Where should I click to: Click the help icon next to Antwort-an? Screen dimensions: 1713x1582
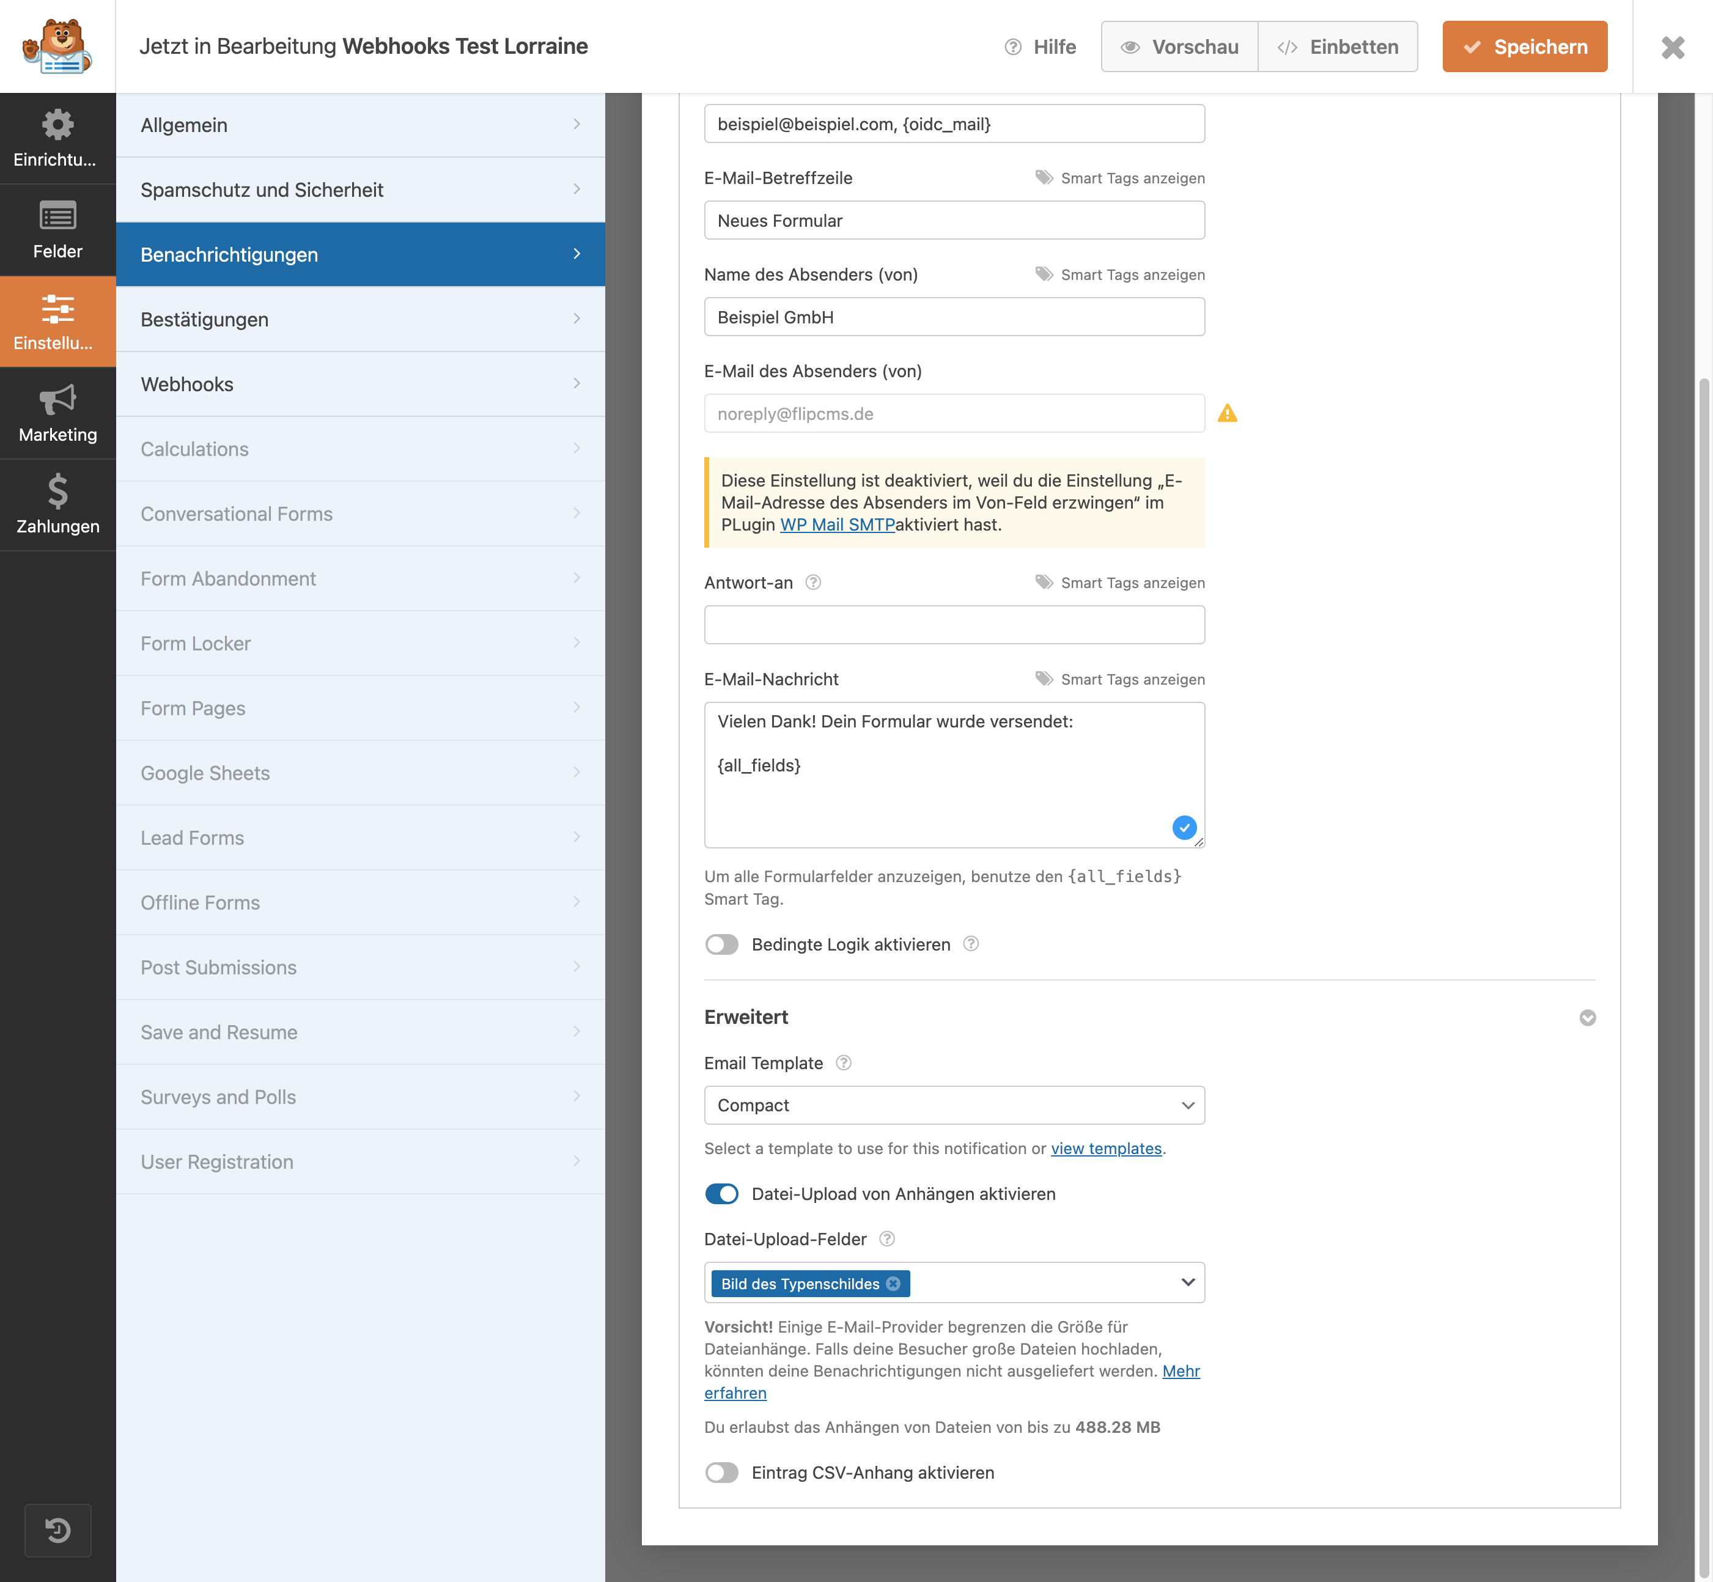(x=813, y=582)
